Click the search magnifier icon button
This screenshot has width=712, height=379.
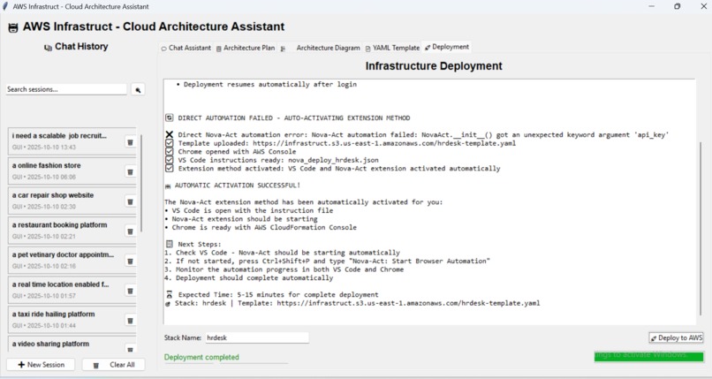pyautogui.click(x=138, y=90)
